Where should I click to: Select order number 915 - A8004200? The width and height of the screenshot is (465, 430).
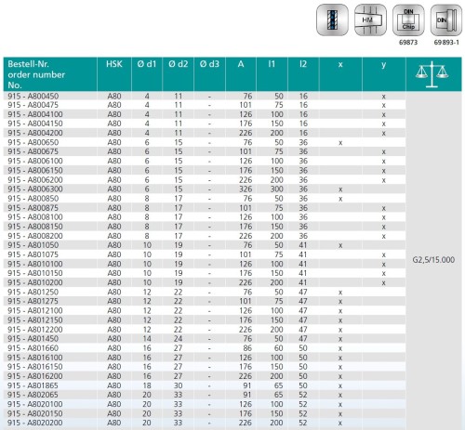(x=35, y=133)
